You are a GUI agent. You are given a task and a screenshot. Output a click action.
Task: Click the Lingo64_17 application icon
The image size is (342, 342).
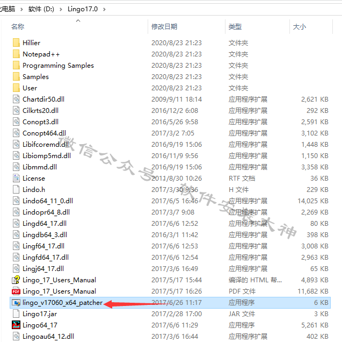click(x=16, y=325)
